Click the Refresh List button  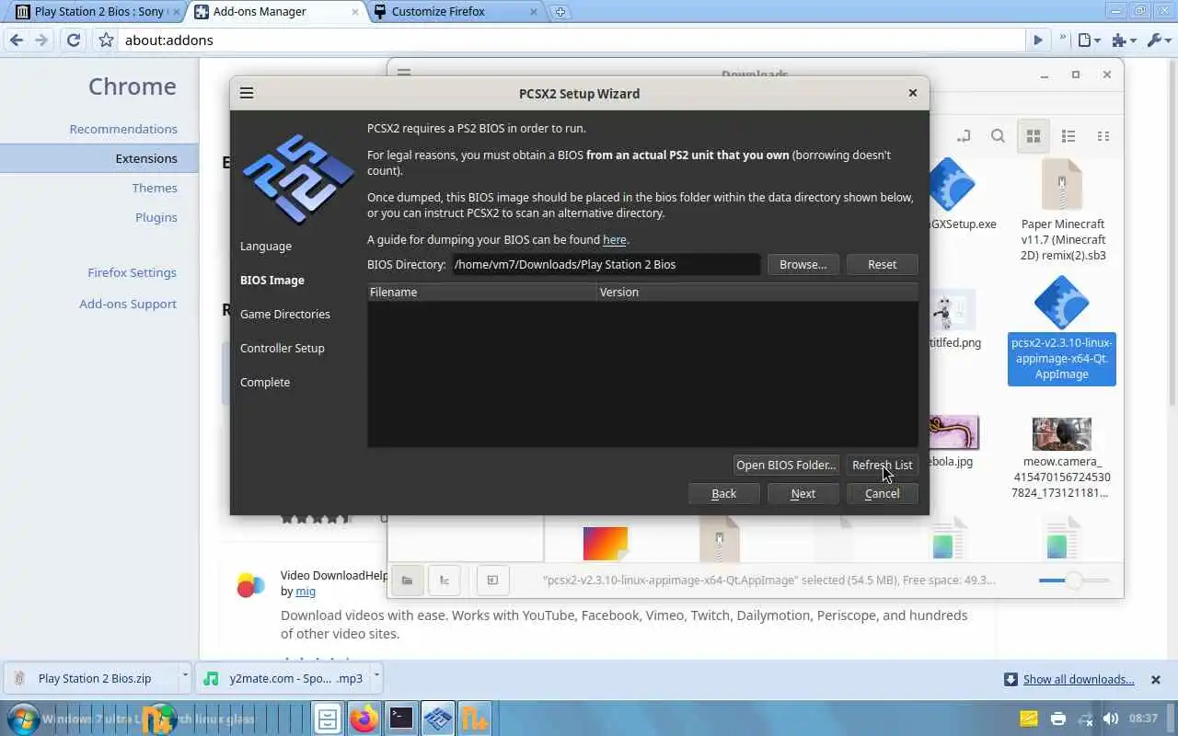[882, 465]
